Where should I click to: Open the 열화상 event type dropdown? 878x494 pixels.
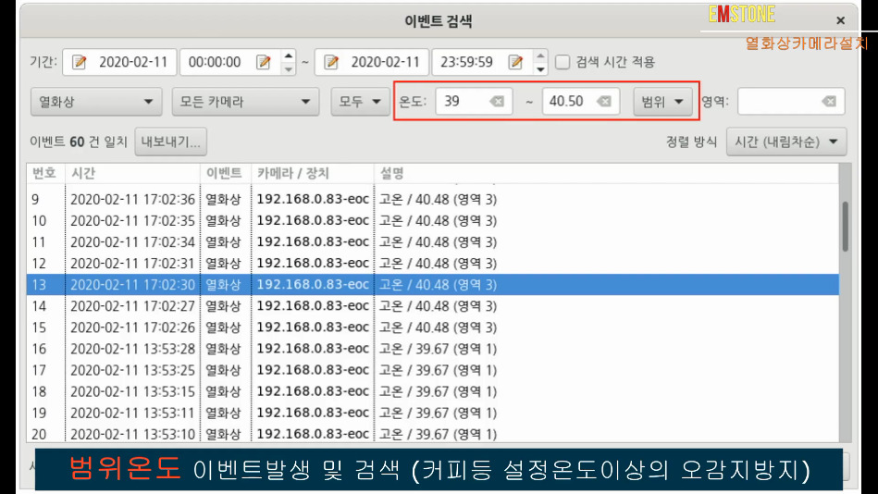(x=96, y=102)
